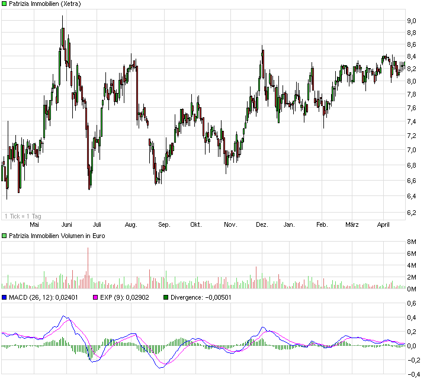The image size is (430, 379).
Task: Click the green Patrizia Immobilien (Xetra) legend swatch
Action: coord(4,4)
